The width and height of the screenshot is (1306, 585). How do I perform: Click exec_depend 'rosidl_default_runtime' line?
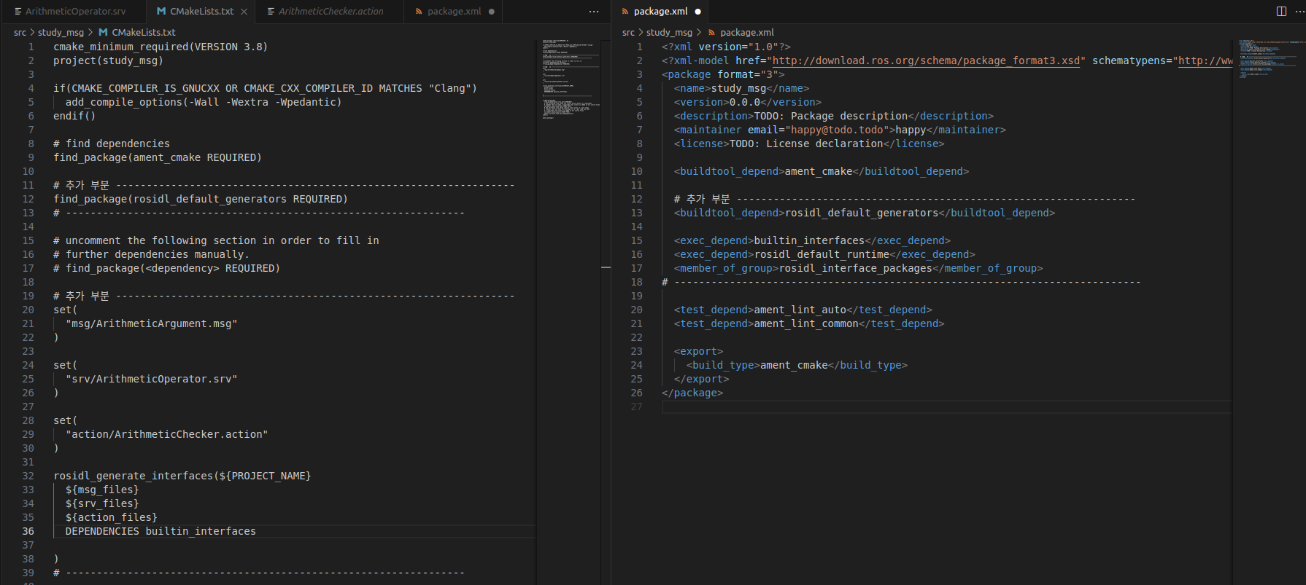point(824,255)
